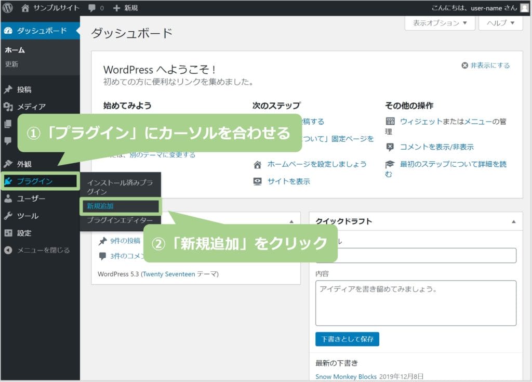The width and height of the screenshot is (532, 382).
Task: Click the 外観 paintbrush icon in sidebar
Action: pyautogui.click(x=8, y=164)
